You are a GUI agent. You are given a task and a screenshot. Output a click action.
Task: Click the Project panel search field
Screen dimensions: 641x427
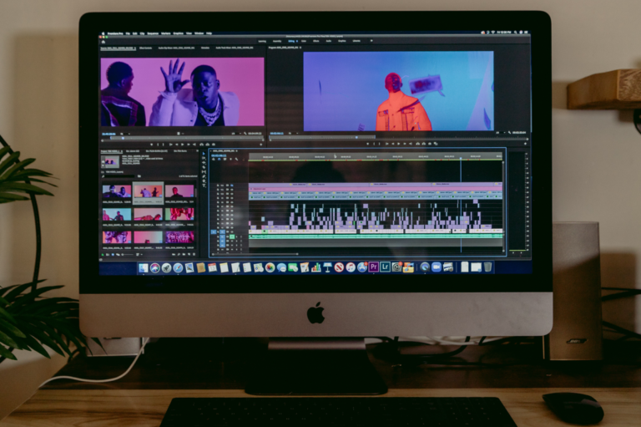tap(119, 176)
